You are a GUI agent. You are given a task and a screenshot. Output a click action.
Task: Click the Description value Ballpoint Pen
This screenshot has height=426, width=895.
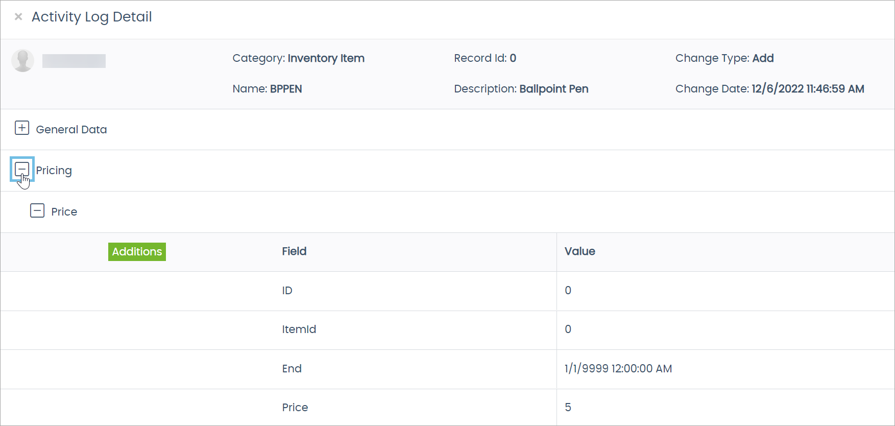click(554, 88)
